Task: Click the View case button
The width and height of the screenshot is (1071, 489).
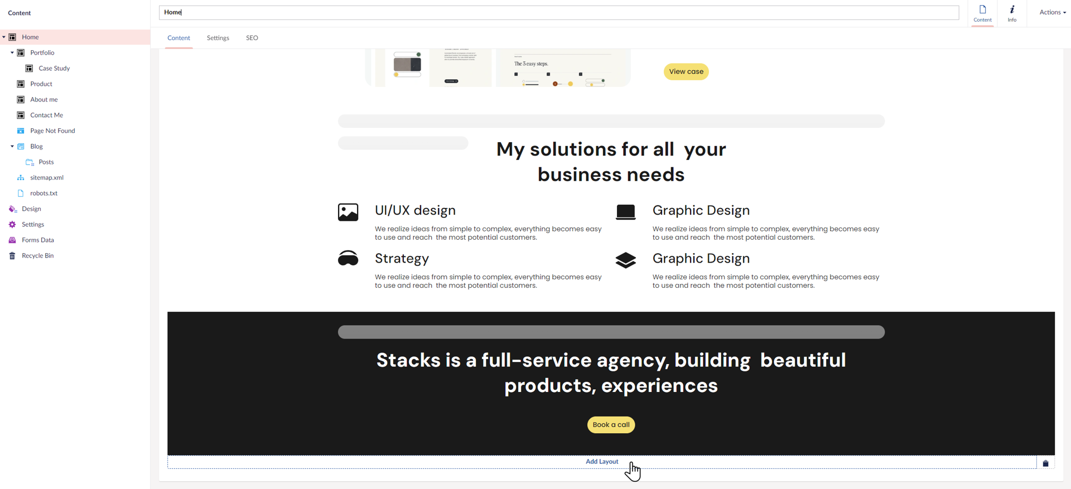Action: (686, 71)
